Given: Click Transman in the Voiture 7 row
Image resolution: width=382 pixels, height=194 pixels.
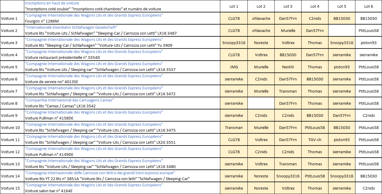Looking at the screenshot, I should pyautogui.click(x=288, y=91).
